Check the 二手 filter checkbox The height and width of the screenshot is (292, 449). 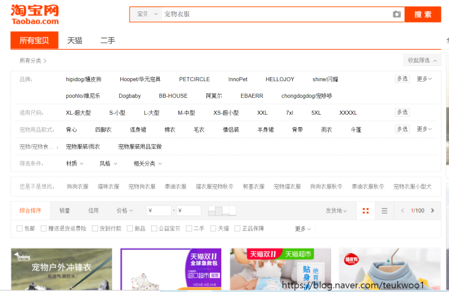point(189,229)
